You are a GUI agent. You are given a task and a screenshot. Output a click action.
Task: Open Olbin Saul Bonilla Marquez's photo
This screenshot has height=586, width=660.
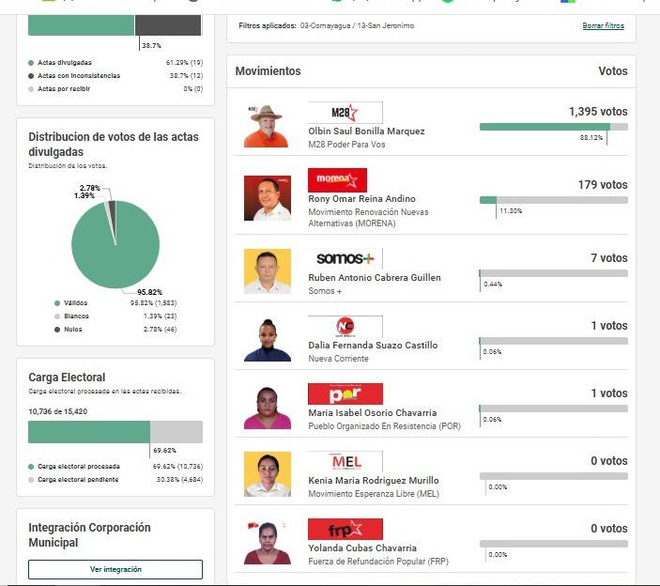coord(267,126)
